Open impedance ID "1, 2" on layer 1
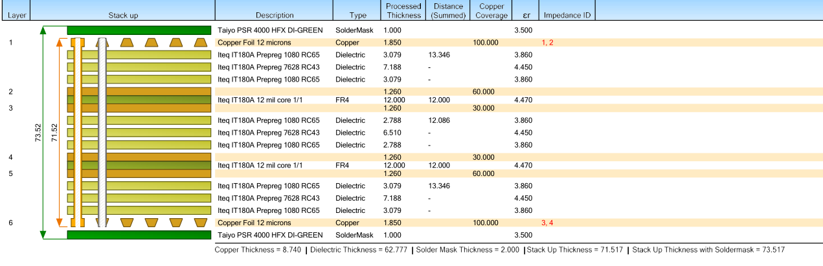 pos(547,43)
